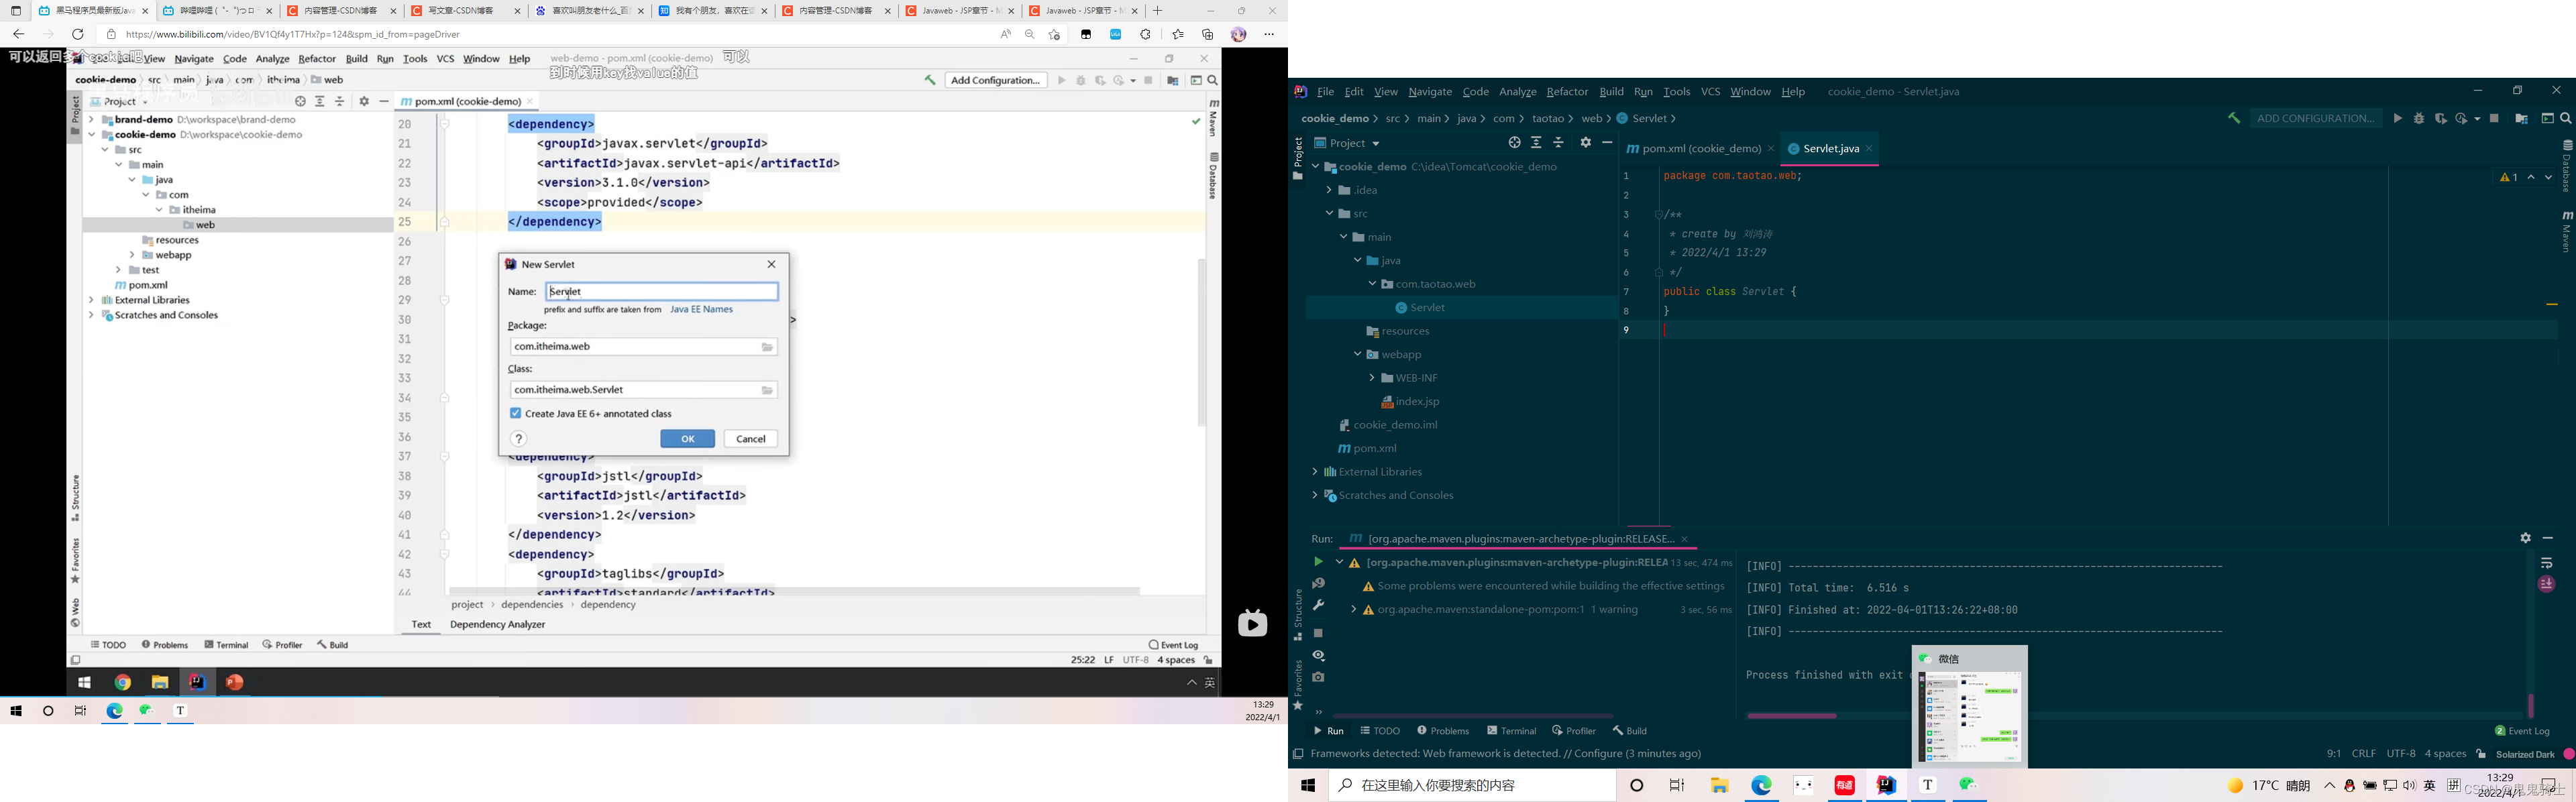Image resolution: width=2576 pixels, height=802 pixels.
Task: Click Run console horizontal scrollbar thumb
Action: (x=1791, y=716)
